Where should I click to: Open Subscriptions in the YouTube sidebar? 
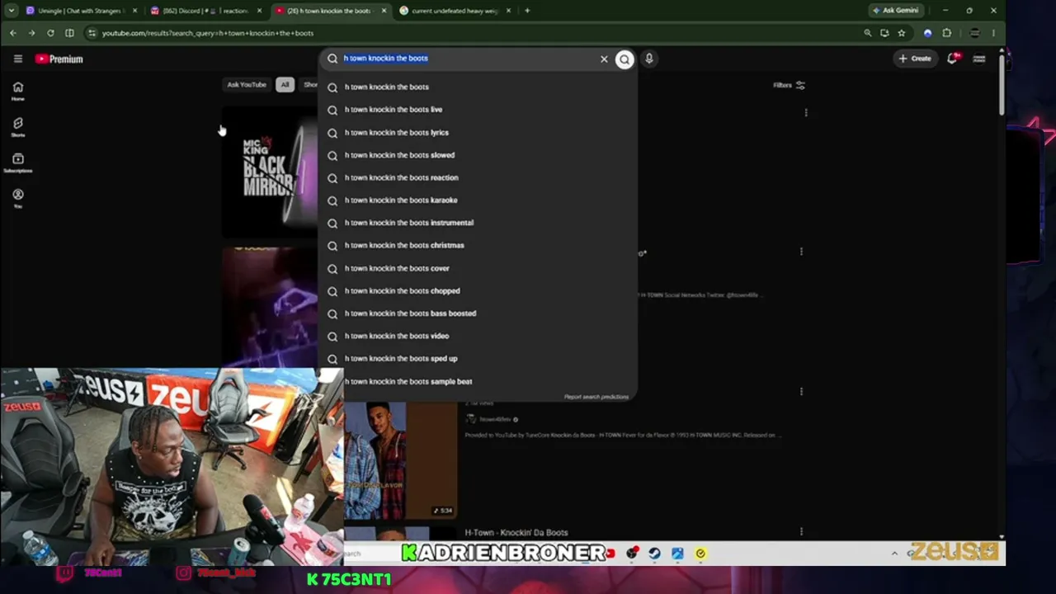pyautogui.click(x=17, y=163)
